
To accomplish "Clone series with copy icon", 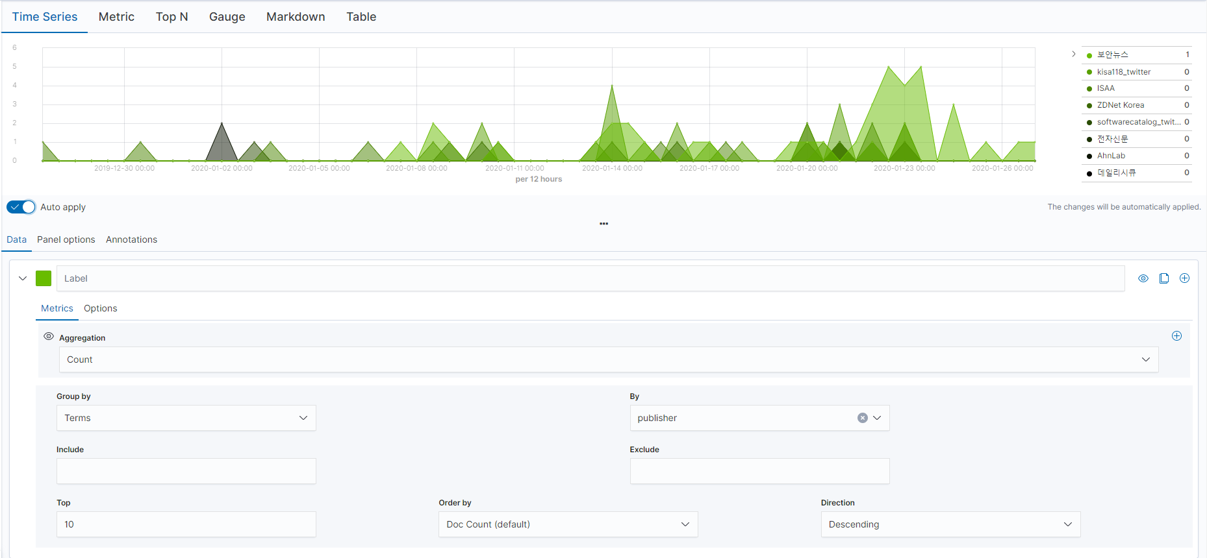I will [1164, 278].
